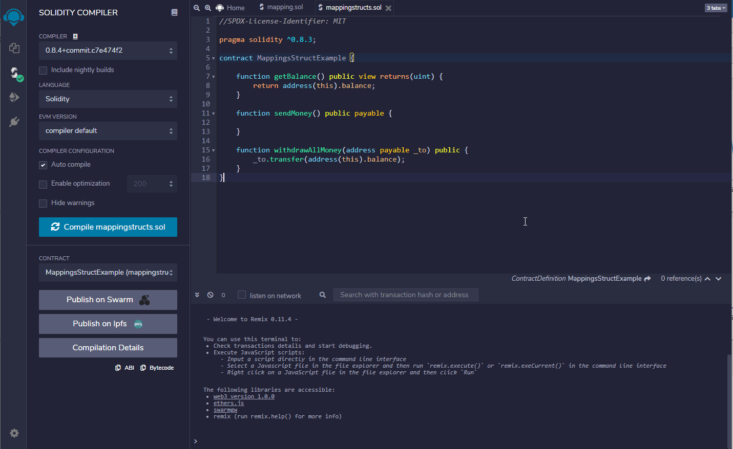This screenshot has width=733, height=449.
Task: Compile mappingstructs.sol button
Action: pyautogui.click(x=108, y=227)
